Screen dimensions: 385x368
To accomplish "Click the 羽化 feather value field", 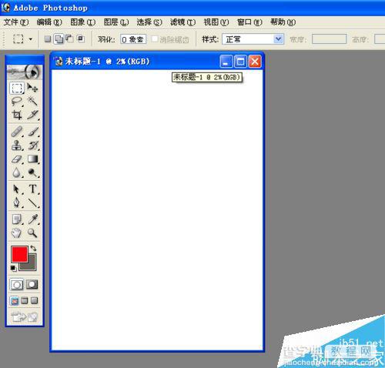I will point(133,39).
